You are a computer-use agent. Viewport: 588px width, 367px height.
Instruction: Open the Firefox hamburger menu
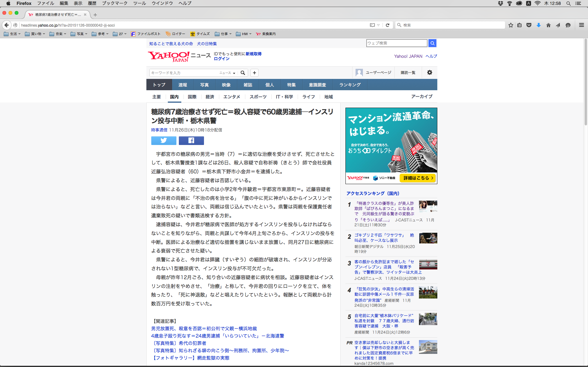pos(581,25)
